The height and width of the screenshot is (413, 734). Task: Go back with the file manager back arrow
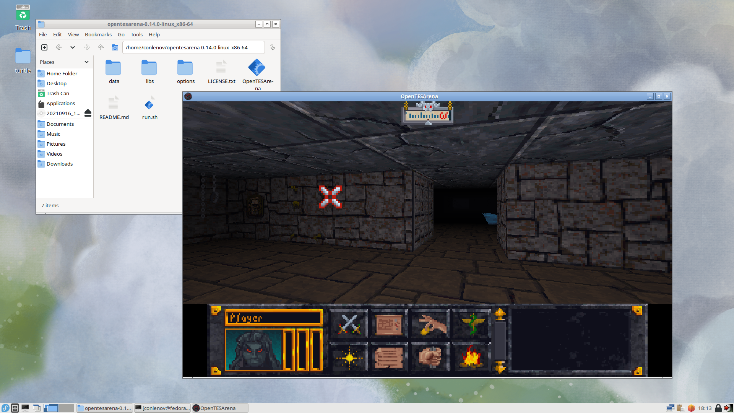[58, 47]
